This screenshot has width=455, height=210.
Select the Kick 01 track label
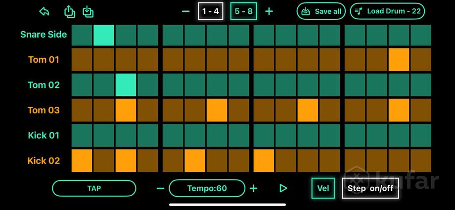click(44, 135)
